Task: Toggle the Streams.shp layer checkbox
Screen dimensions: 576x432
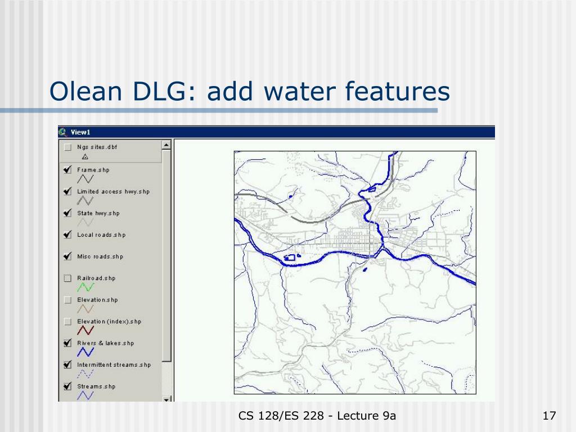Action: point(67,386)
